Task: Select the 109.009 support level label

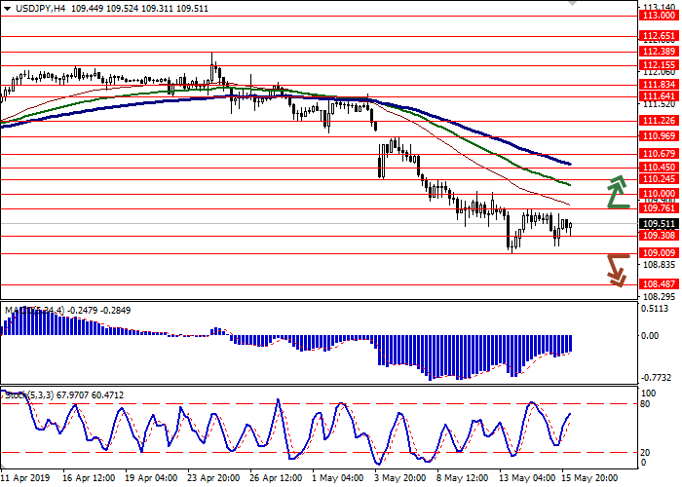Action: pyautogui.click(x=659, y=253)
